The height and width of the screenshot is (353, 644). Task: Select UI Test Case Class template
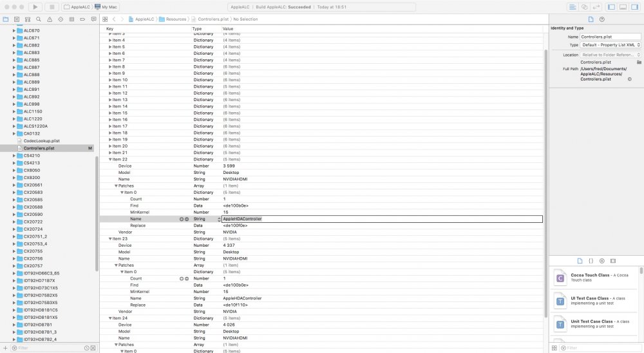click(595, 301)
